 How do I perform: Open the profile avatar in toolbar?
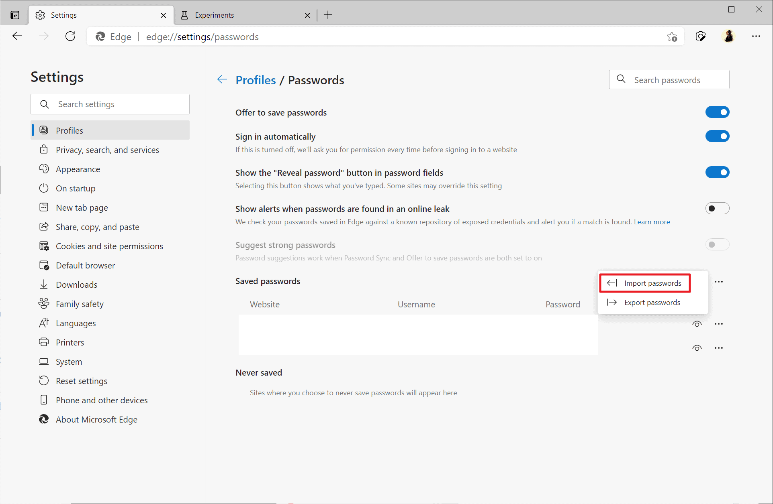coord(729,36)
